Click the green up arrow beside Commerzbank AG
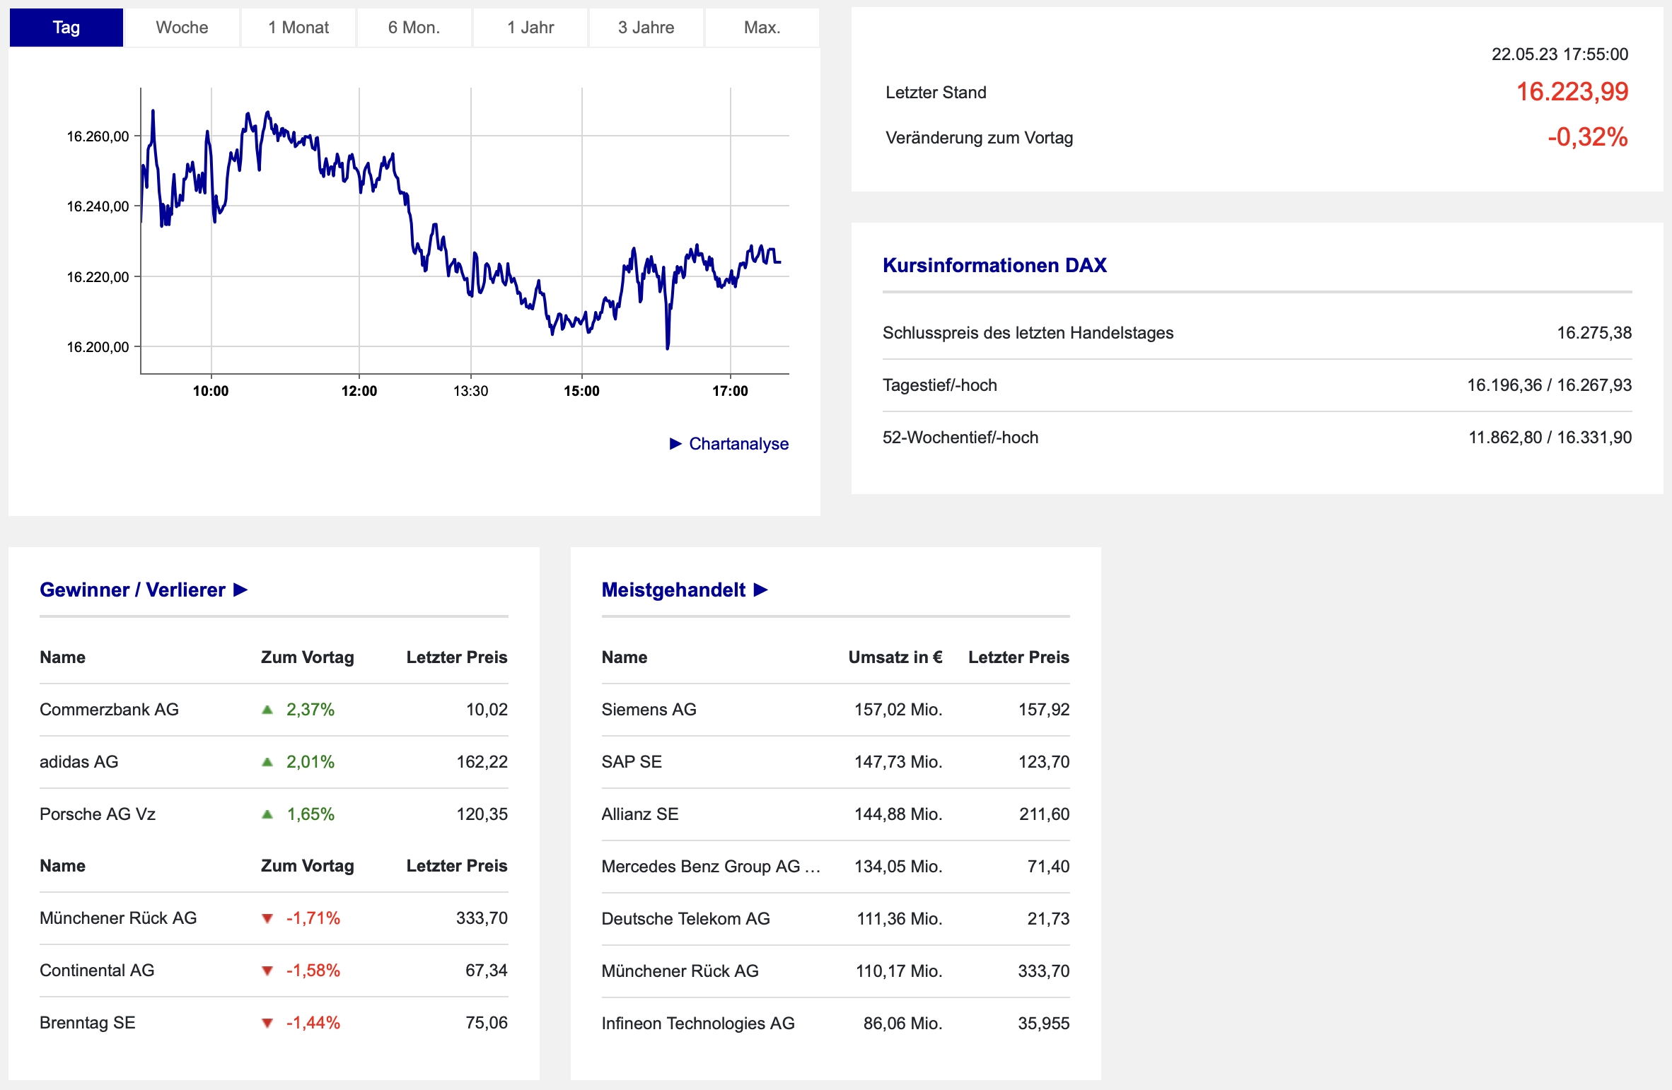The image size is (1672, 1090). (267, 710)
